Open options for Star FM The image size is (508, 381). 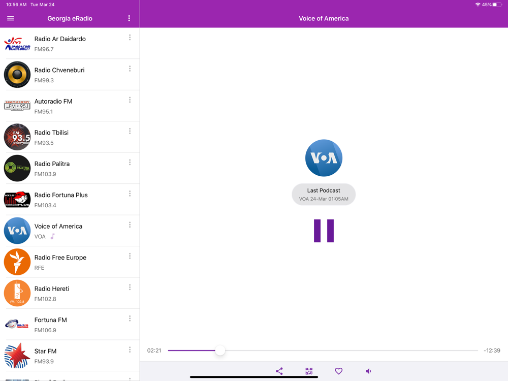(130, 350)
